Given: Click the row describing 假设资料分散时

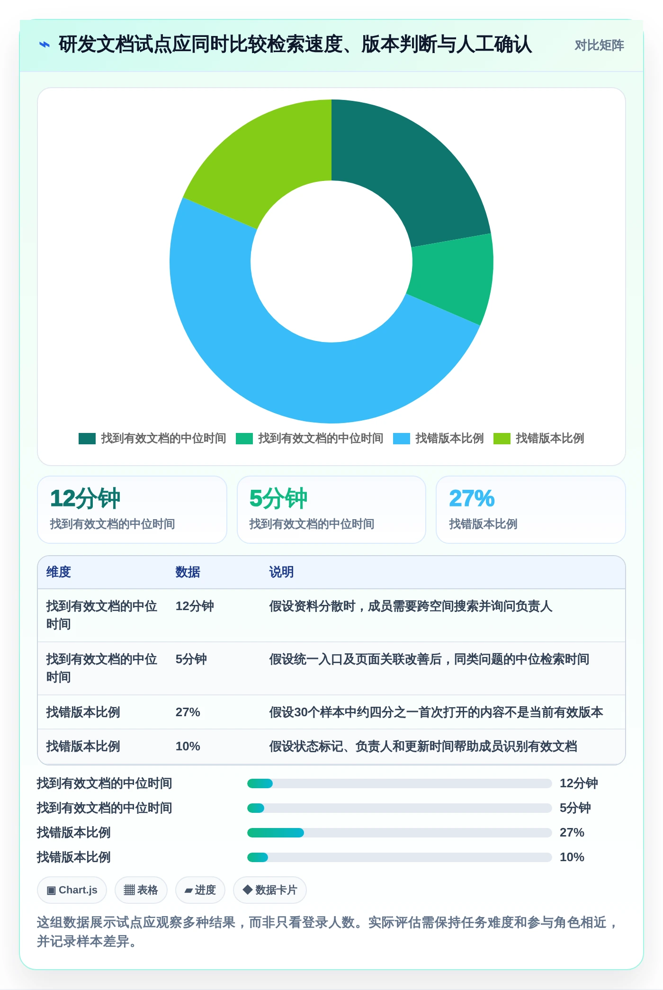Looking at the screenshot, I should 331,615.
